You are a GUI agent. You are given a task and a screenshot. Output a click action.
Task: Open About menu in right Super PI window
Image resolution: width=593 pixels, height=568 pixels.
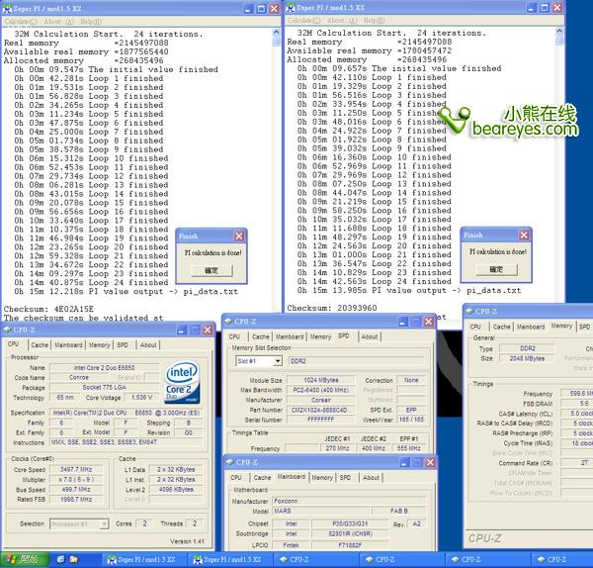pos(342,21)
